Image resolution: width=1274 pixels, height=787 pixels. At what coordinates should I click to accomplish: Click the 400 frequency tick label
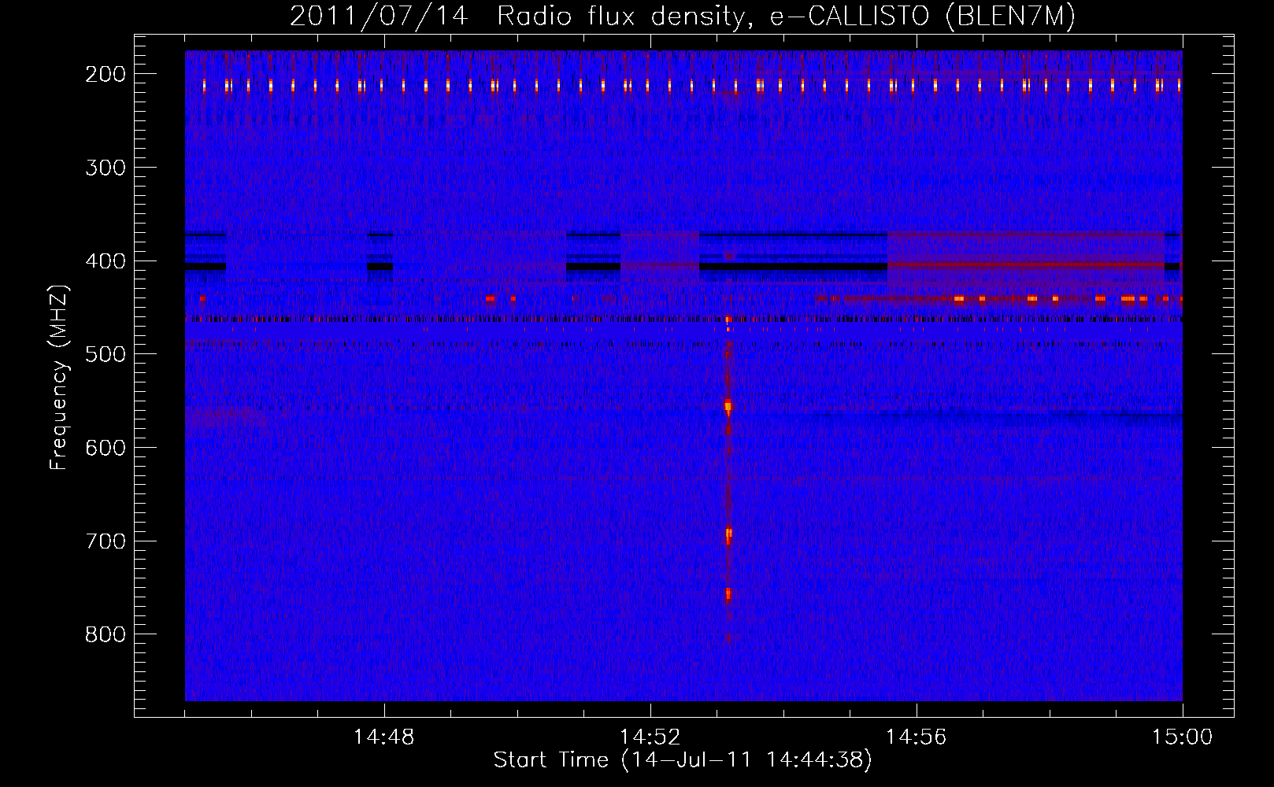point(106,261)
